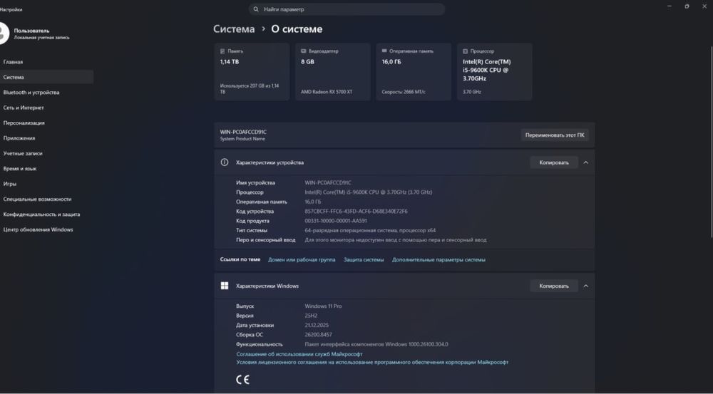This screenshot has height=394, width=713.
Task: Click the Пользователь account name
Action: (x=31, y=31)
